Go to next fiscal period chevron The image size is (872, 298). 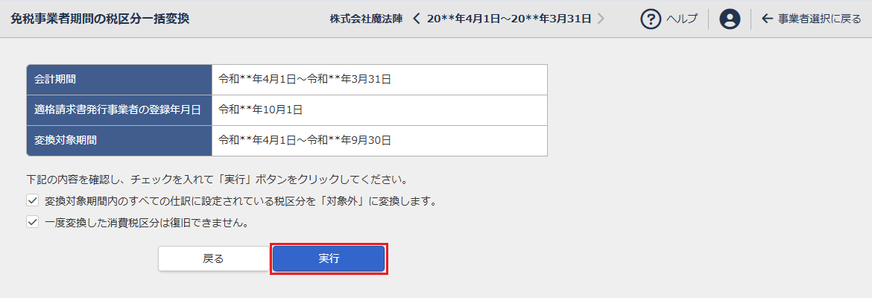click(x=601, y=19)
